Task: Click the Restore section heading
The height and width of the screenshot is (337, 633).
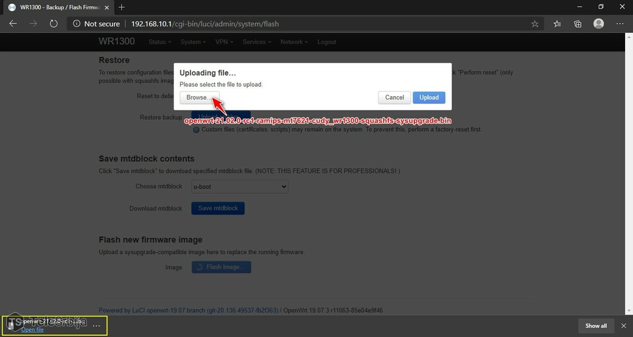Action: pos(114,60)
